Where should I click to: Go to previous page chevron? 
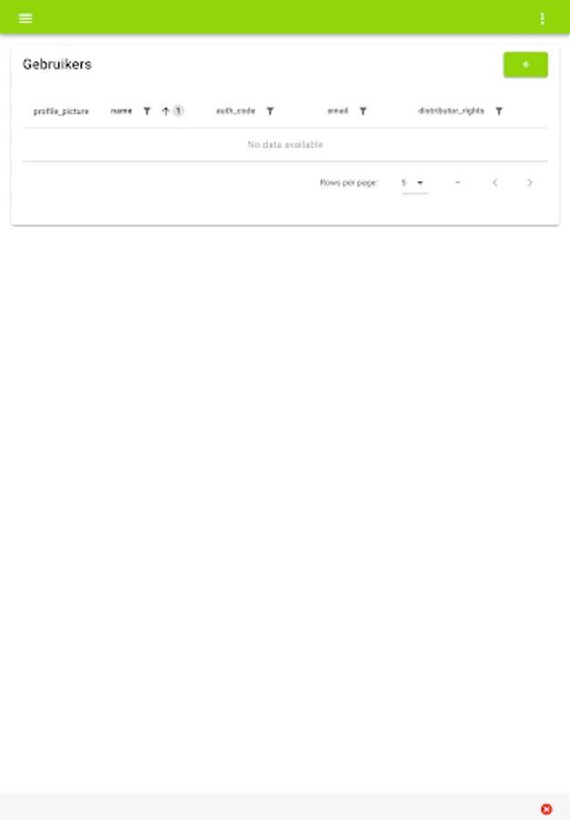tap(495, 182)
